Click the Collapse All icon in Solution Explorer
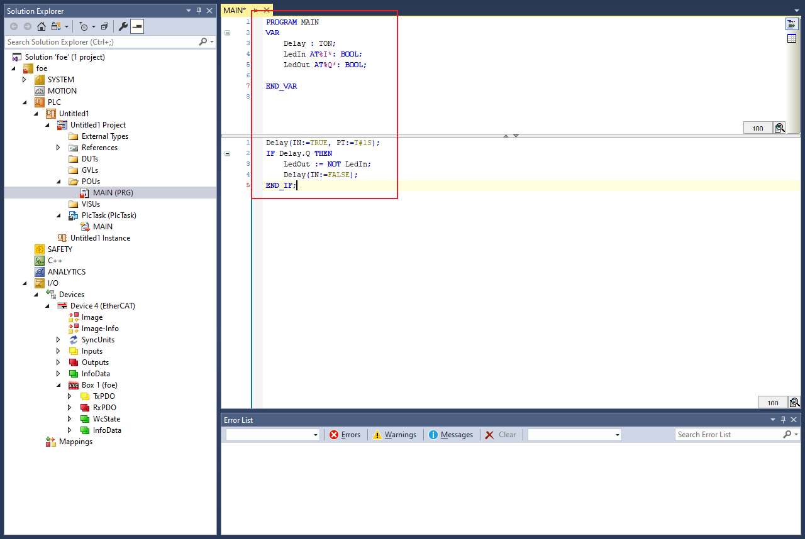 tap(104, 26)
